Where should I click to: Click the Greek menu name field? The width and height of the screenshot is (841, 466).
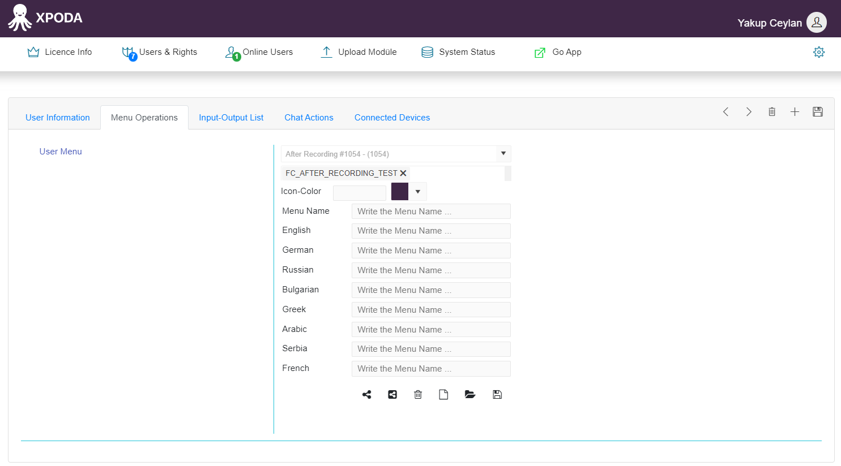point(431,310)
